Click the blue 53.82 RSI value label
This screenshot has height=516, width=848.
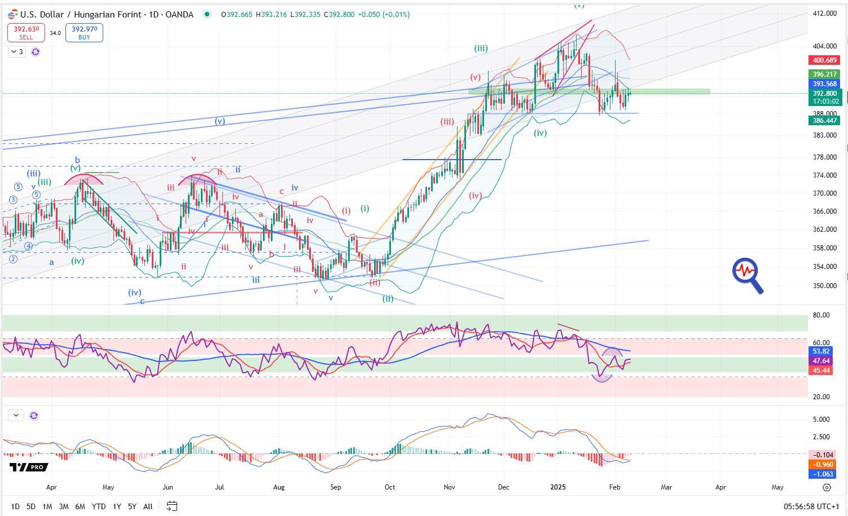pyautogui.click(x=821, y=351)
